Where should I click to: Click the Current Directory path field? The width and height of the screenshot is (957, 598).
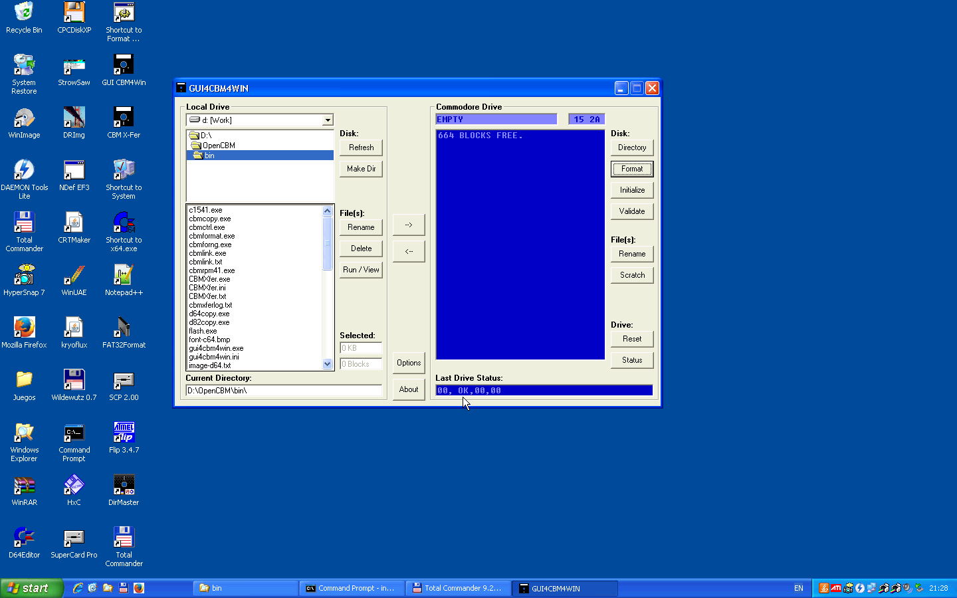click(284, 391)
